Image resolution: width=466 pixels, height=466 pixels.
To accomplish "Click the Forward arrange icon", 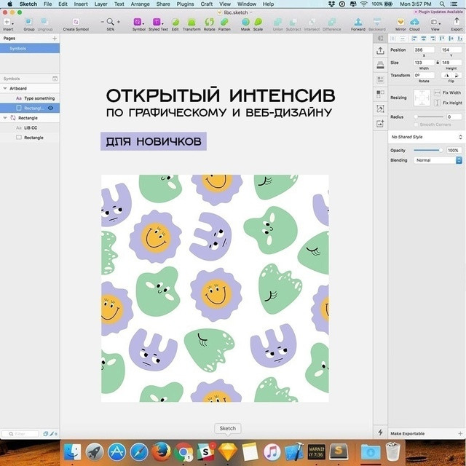I will click(358, 23).
